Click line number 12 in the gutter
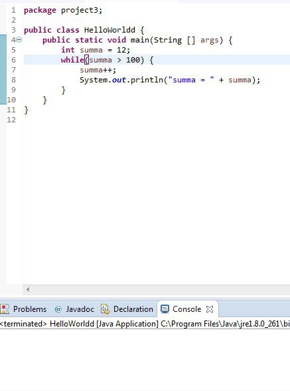290x391 pixels. click(x=11, y=120)
